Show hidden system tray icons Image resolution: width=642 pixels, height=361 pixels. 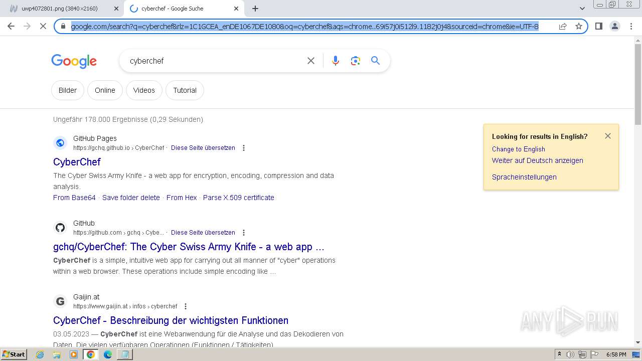click(560, 354)
